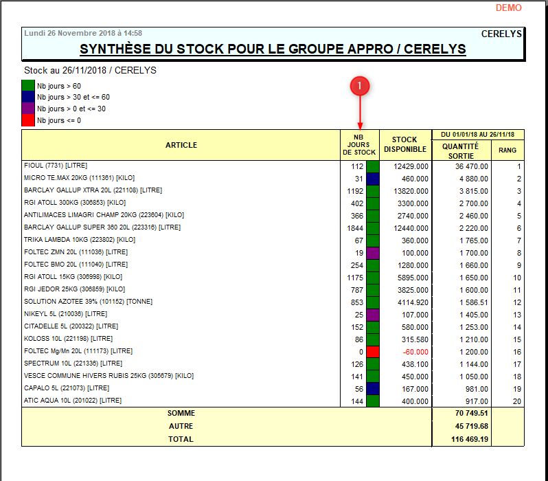Screen dimensions: 548x481
Task: Click the green indicator in the FIOUL row
Action: pos(372,166)
